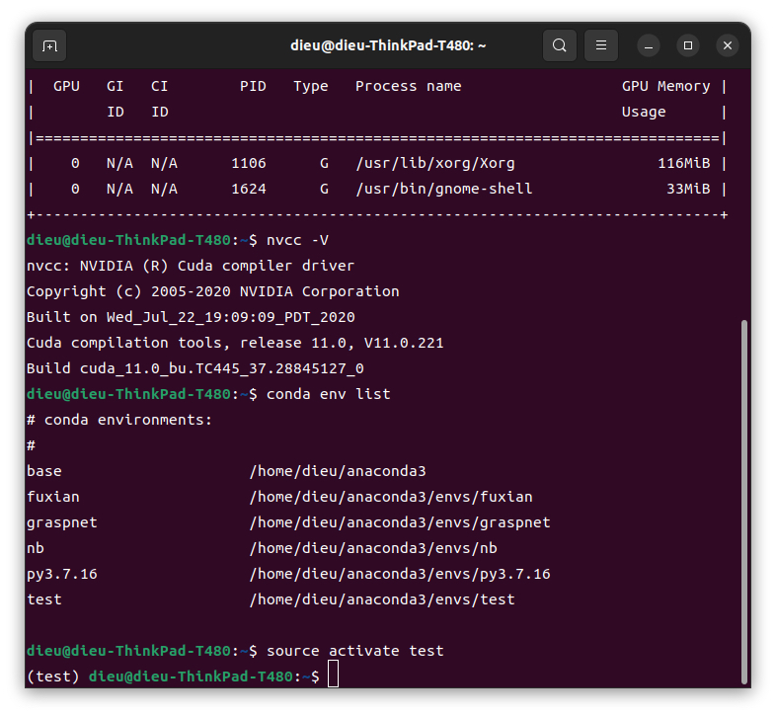Viewport: 776px width, 716px height.
Task: Click the graspnet environment path
Action: click(400, 522)
